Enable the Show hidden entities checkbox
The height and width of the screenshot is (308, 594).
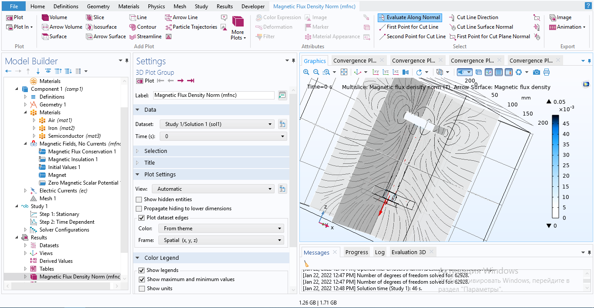[139, 199]
